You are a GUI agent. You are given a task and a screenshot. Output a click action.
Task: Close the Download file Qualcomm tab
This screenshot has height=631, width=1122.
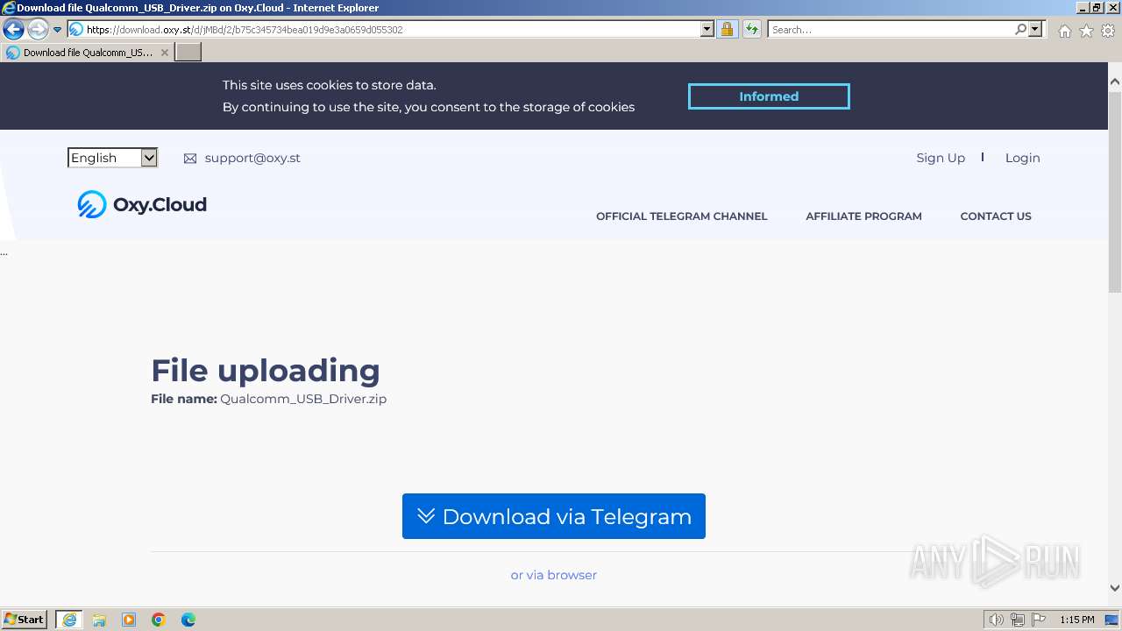point(164,53)
